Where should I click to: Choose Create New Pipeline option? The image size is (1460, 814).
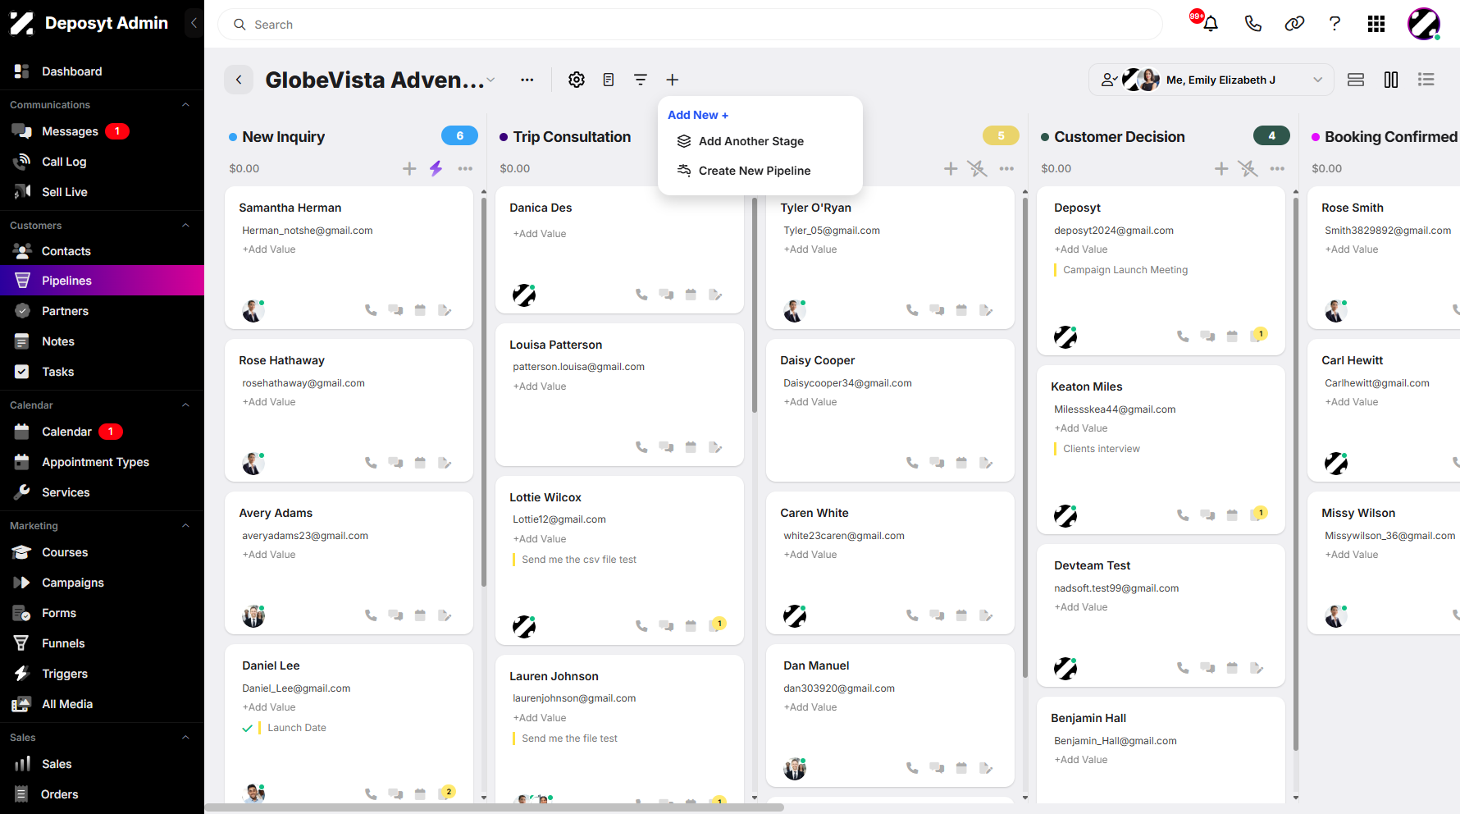[755, 171]
